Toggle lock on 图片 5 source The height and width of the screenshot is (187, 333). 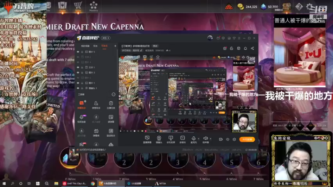(82, 52)
